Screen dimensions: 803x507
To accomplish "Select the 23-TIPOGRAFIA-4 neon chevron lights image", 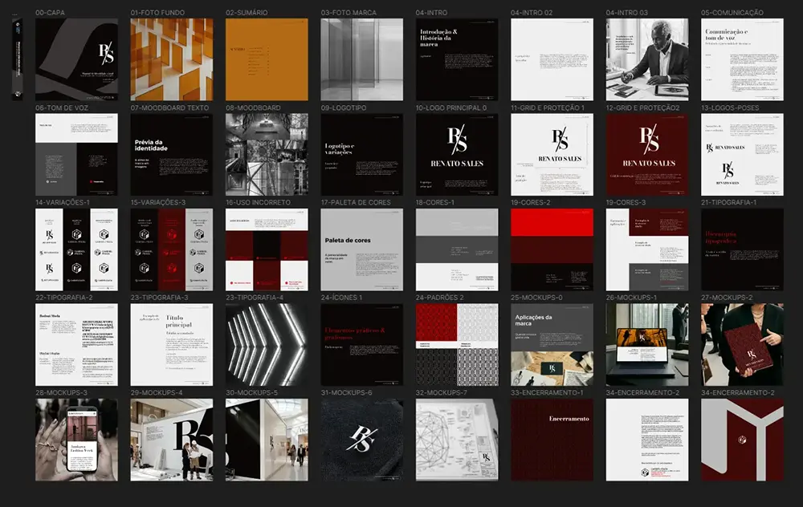I will 267,344.
